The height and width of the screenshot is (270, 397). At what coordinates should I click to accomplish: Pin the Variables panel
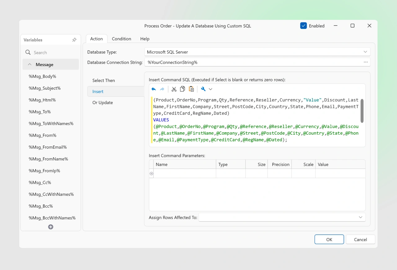74,40
